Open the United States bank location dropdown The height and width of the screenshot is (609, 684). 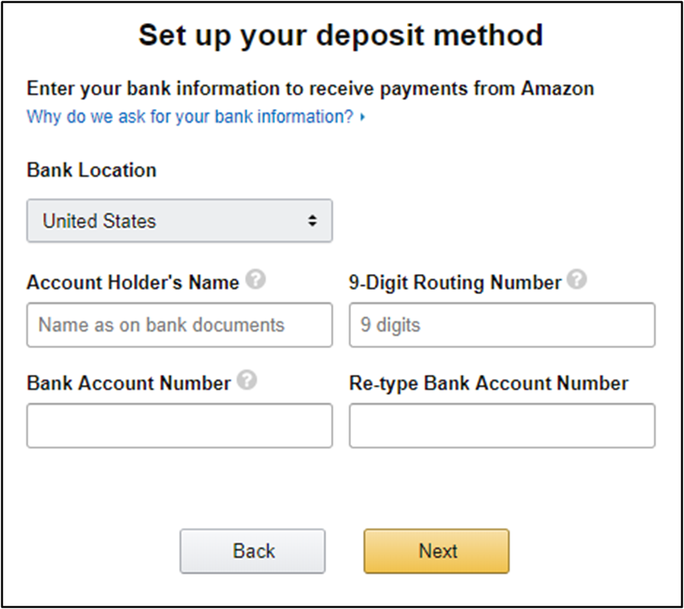[x=179, y=221]
